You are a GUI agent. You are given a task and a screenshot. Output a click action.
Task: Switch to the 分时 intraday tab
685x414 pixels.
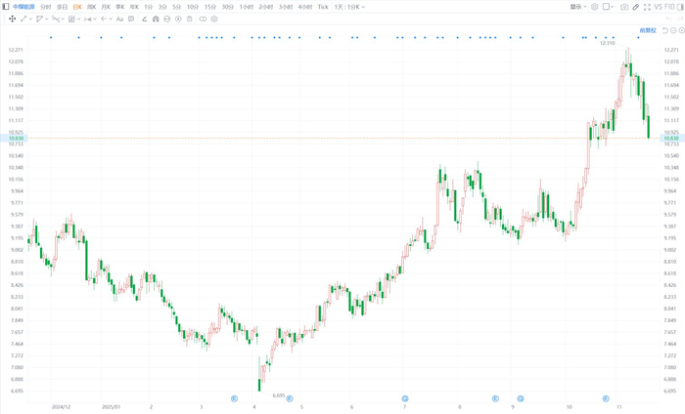point(45,7)
